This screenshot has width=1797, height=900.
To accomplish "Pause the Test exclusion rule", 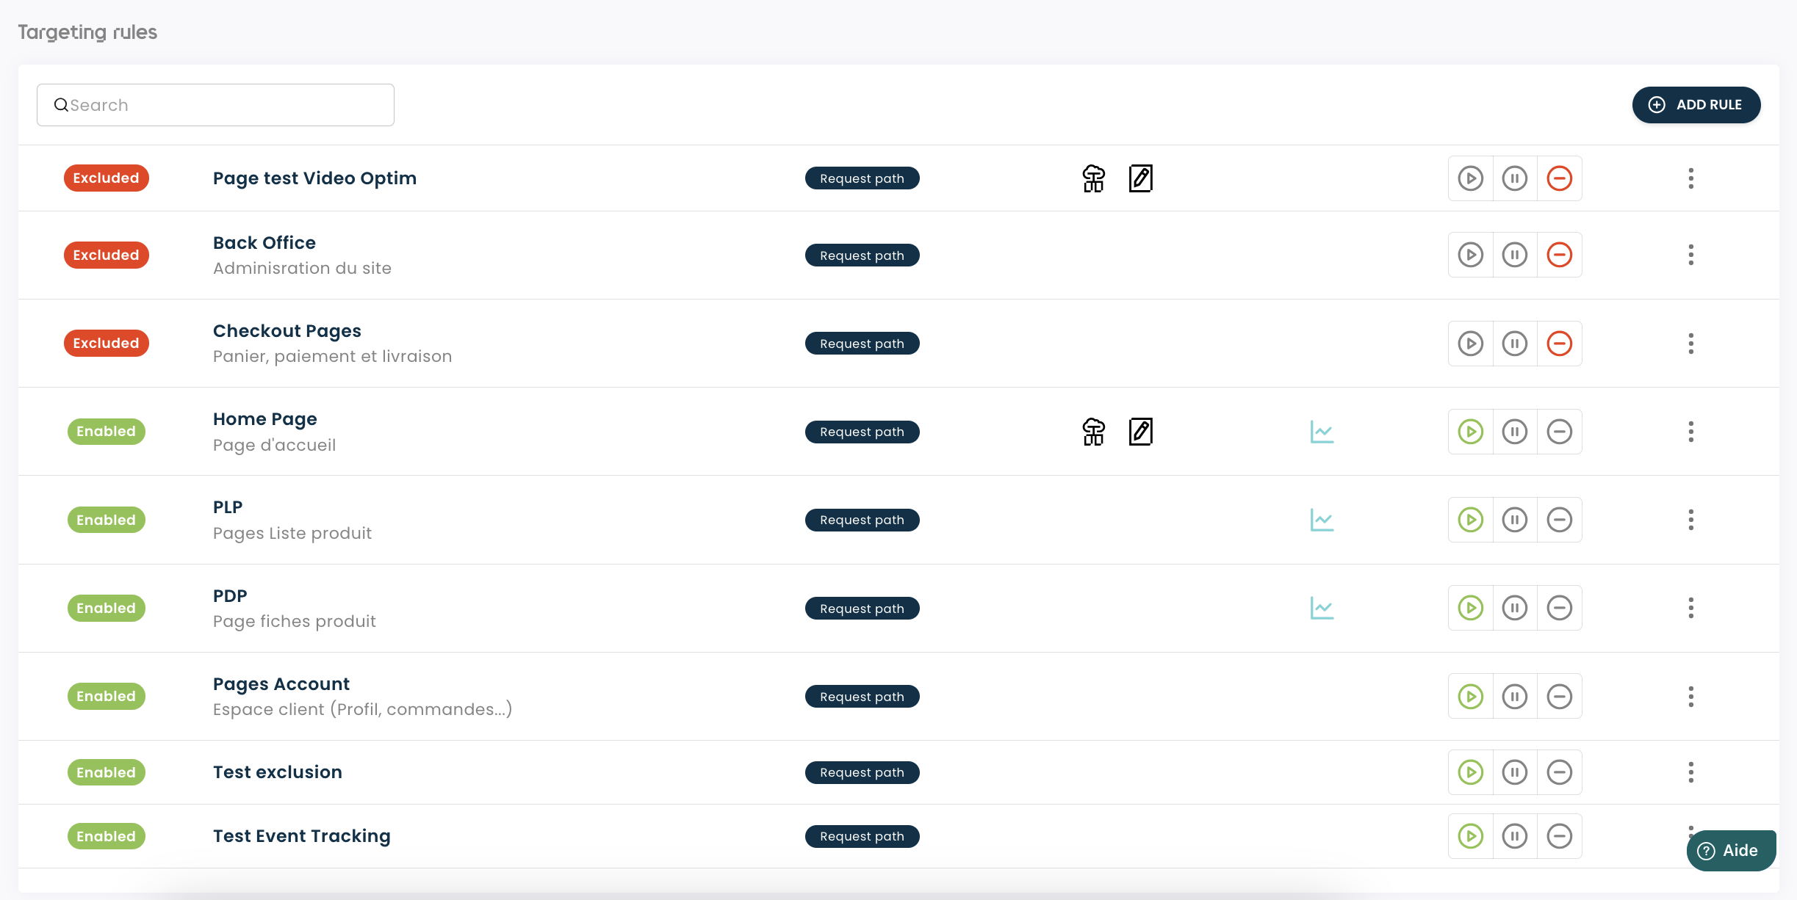I will tap(1514, 772).
